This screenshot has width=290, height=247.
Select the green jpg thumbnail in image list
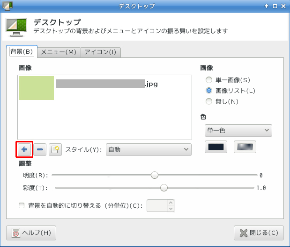click(x=37, y=88)
